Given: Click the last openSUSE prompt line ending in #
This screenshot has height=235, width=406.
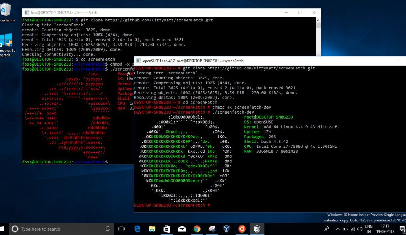Looking at the screenshot, I should tap(172, 205).
